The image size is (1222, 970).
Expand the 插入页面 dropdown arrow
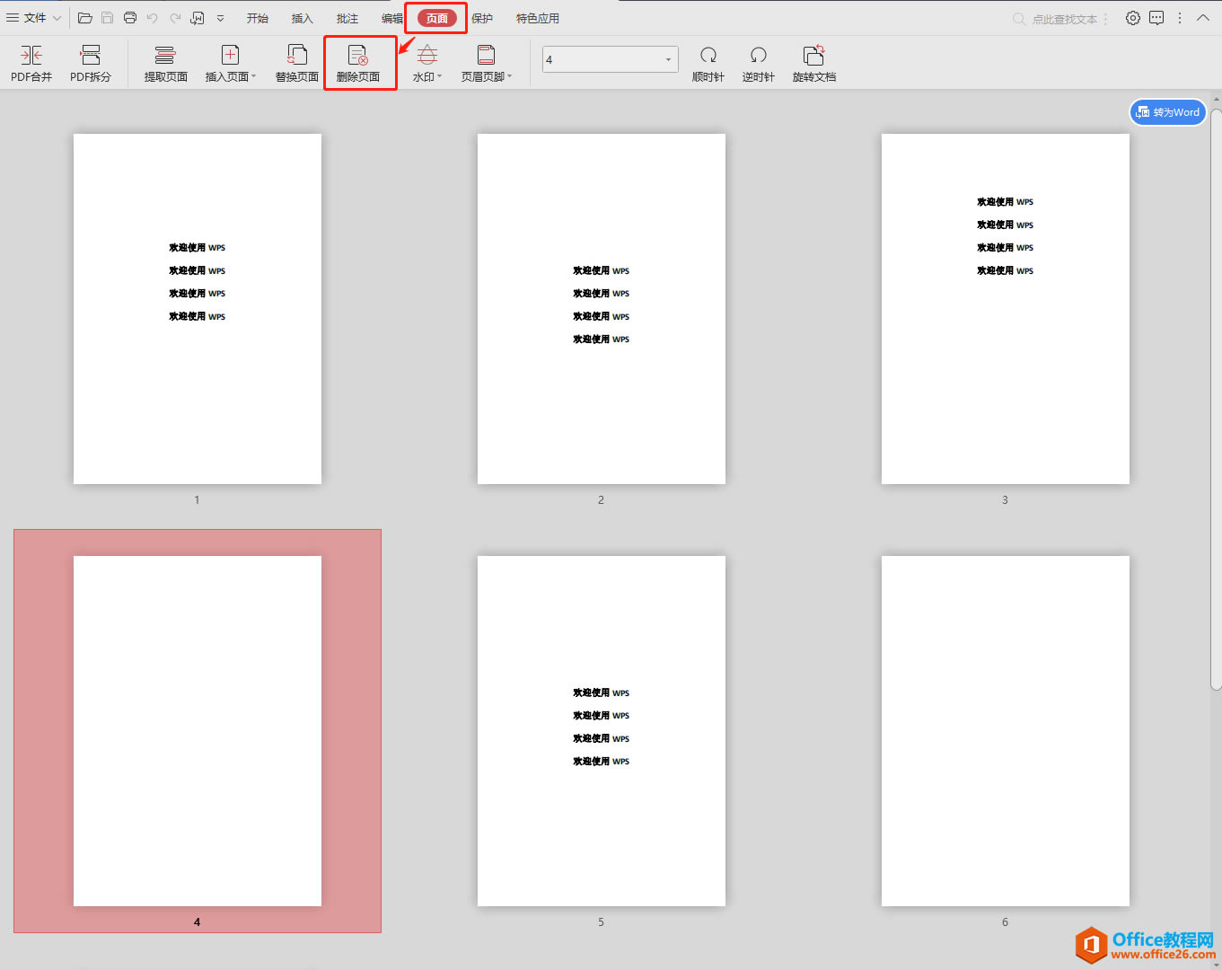click(253, 76)
